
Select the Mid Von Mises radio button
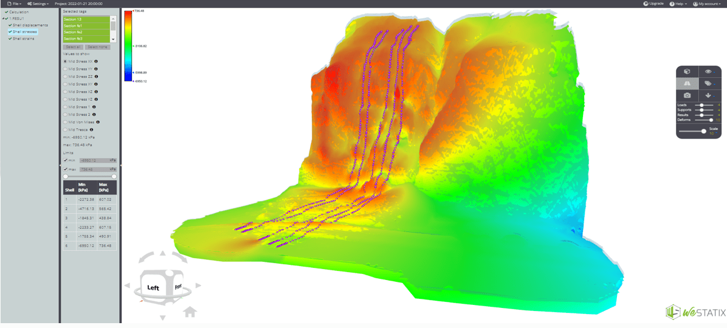pos(66,122)
